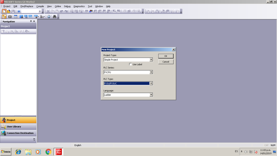Click the chip-shaped icon in second toolbar
The width and height of the screenshot is (277, 156).
pos(10,17)
